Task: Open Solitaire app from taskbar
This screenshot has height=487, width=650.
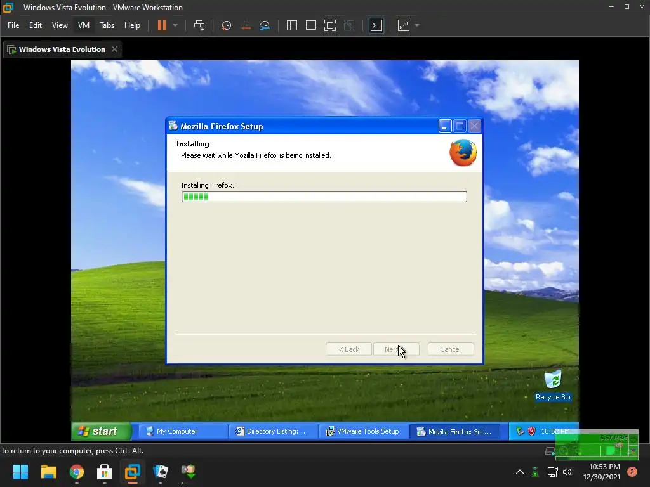Action: [x=161, y=471]
